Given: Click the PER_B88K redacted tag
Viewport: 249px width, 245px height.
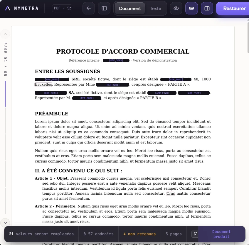Looking at the screenshot, I should coord(87,98).
